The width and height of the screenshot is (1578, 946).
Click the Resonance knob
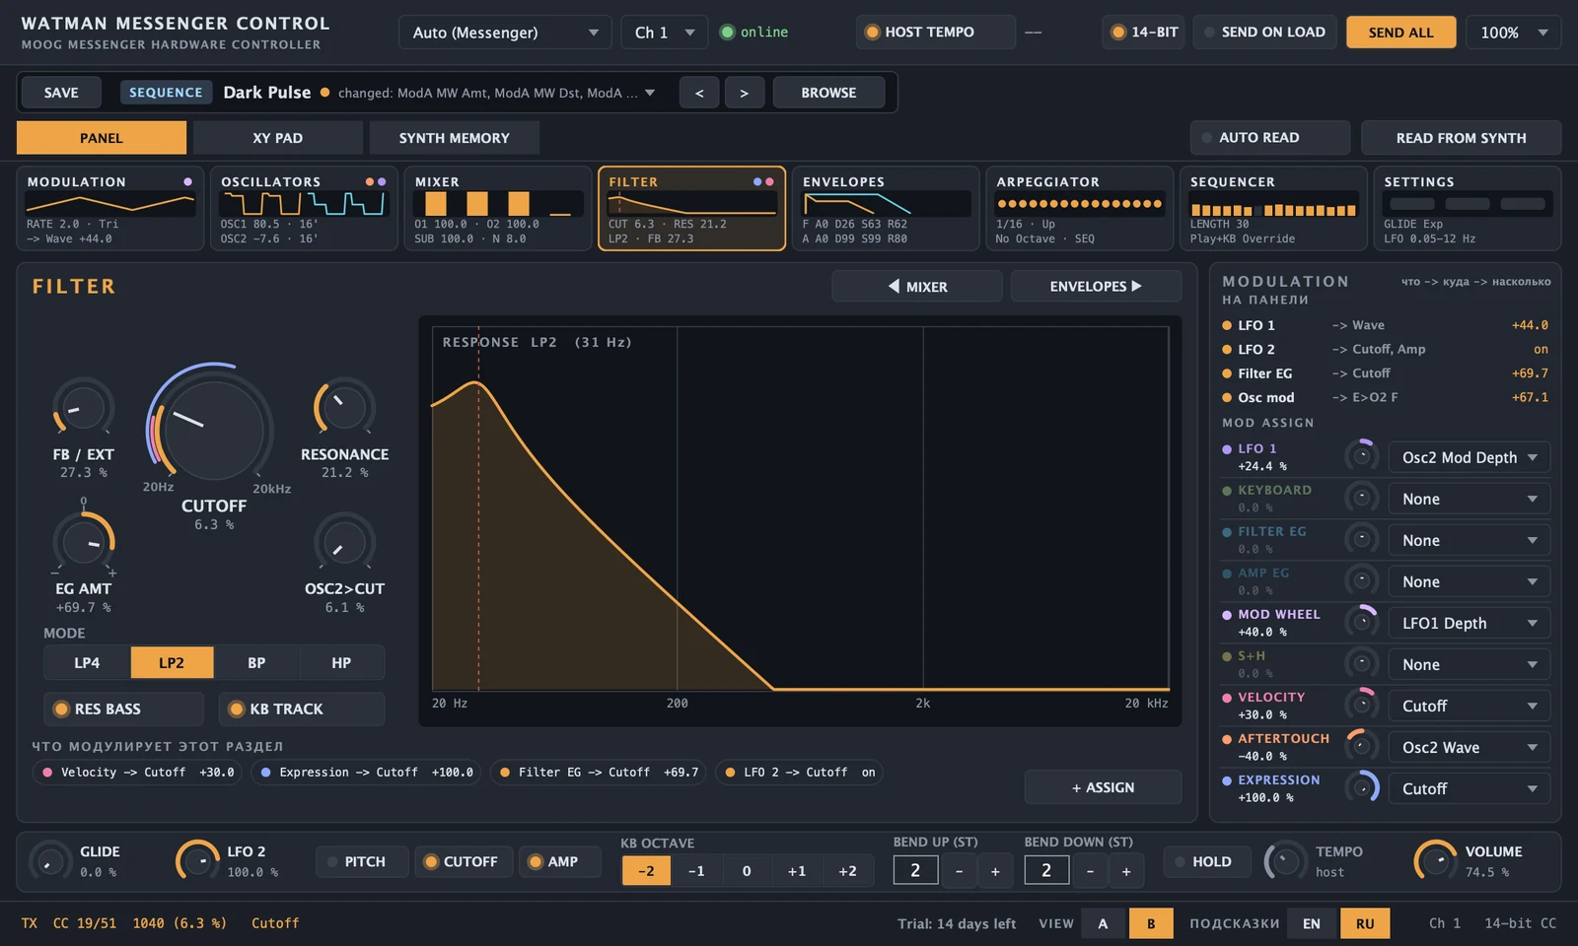(x=344, y=407)
